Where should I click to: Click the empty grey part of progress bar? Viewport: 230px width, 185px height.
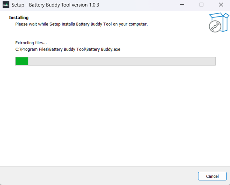coord(121,61)
